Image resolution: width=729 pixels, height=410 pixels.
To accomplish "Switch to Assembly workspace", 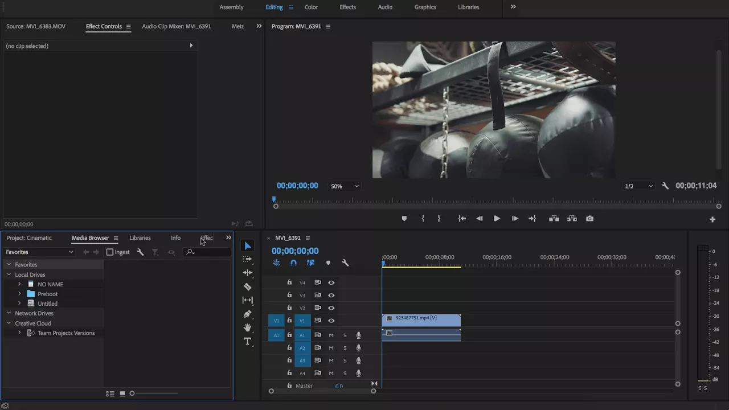I will [232, 7].
